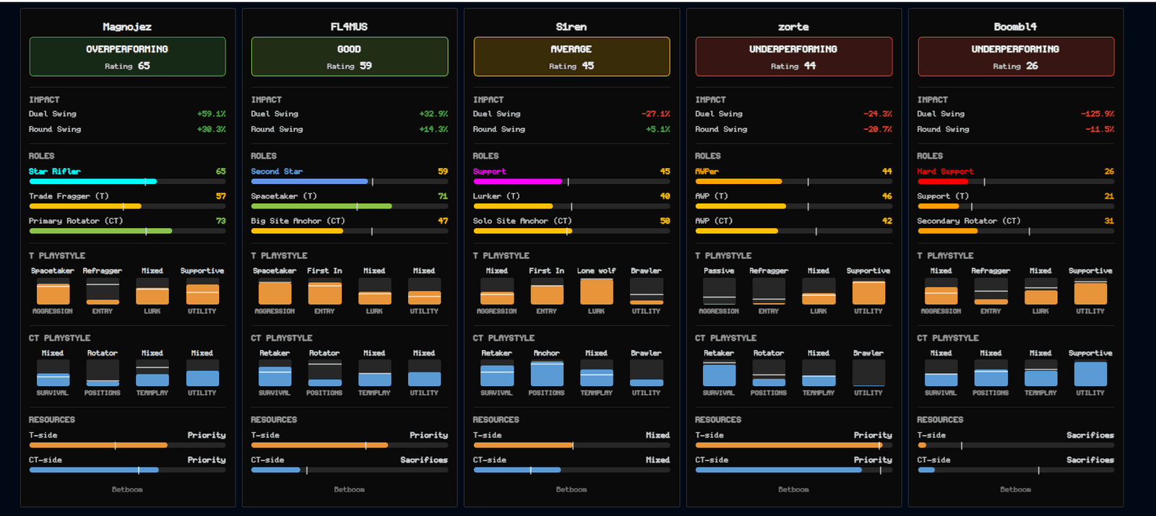The image size is (1156, 516).
Task: Click Magnojez's Spacetaker aggression T playstyle box
Action: point(53,292)
